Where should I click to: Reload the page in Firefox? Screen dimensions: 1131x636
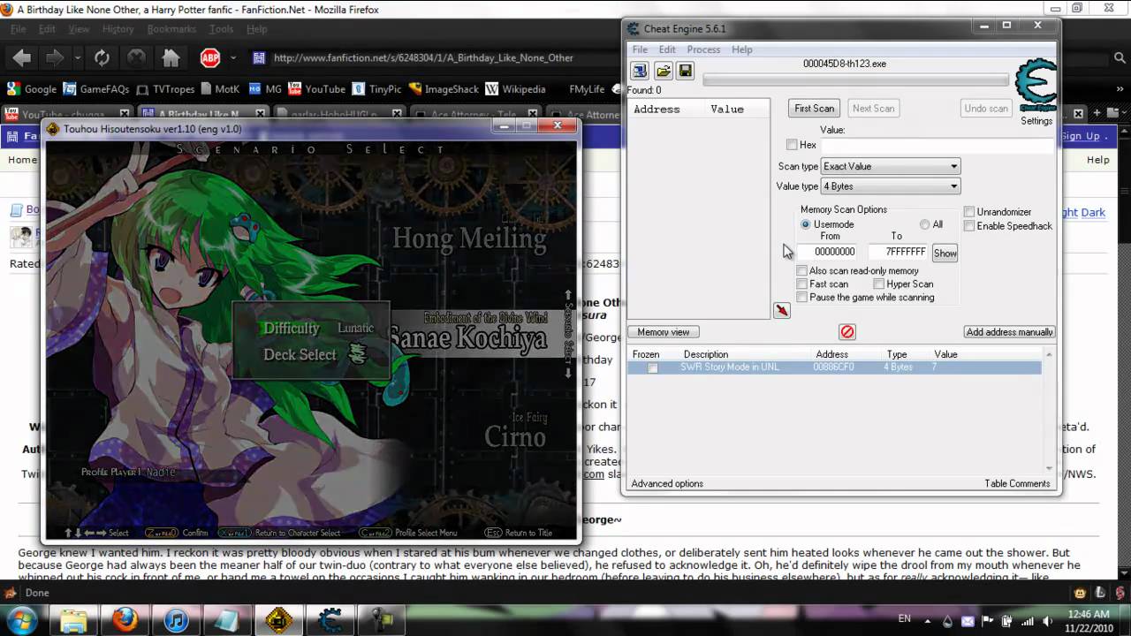point(102,58)
